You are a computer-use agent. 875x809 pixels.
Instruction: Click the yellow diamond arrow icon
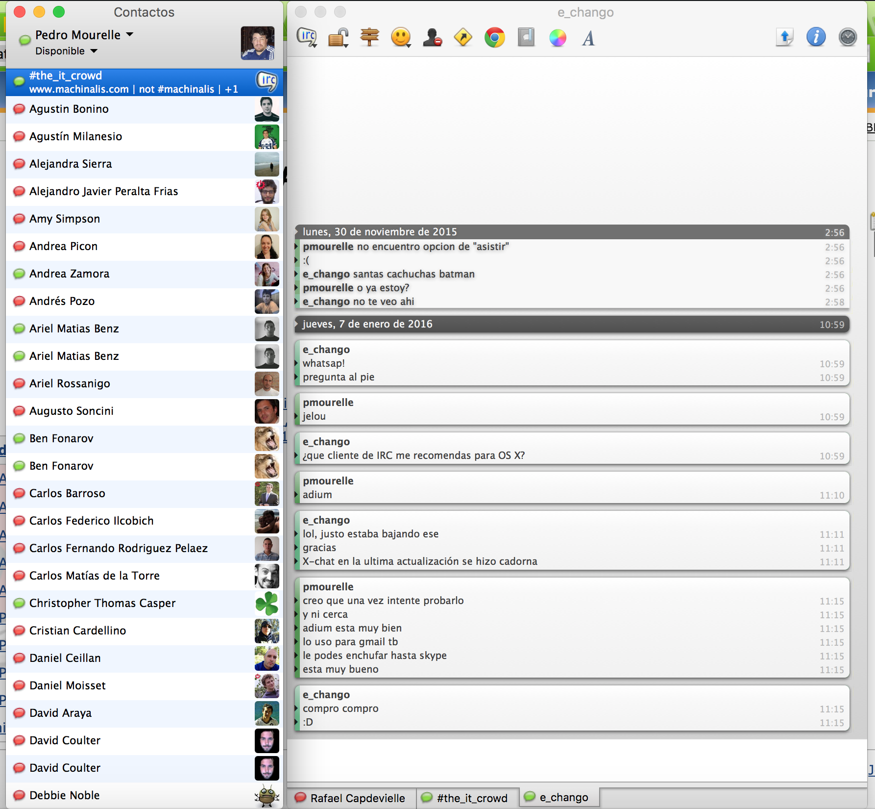(x=463, y=37)
